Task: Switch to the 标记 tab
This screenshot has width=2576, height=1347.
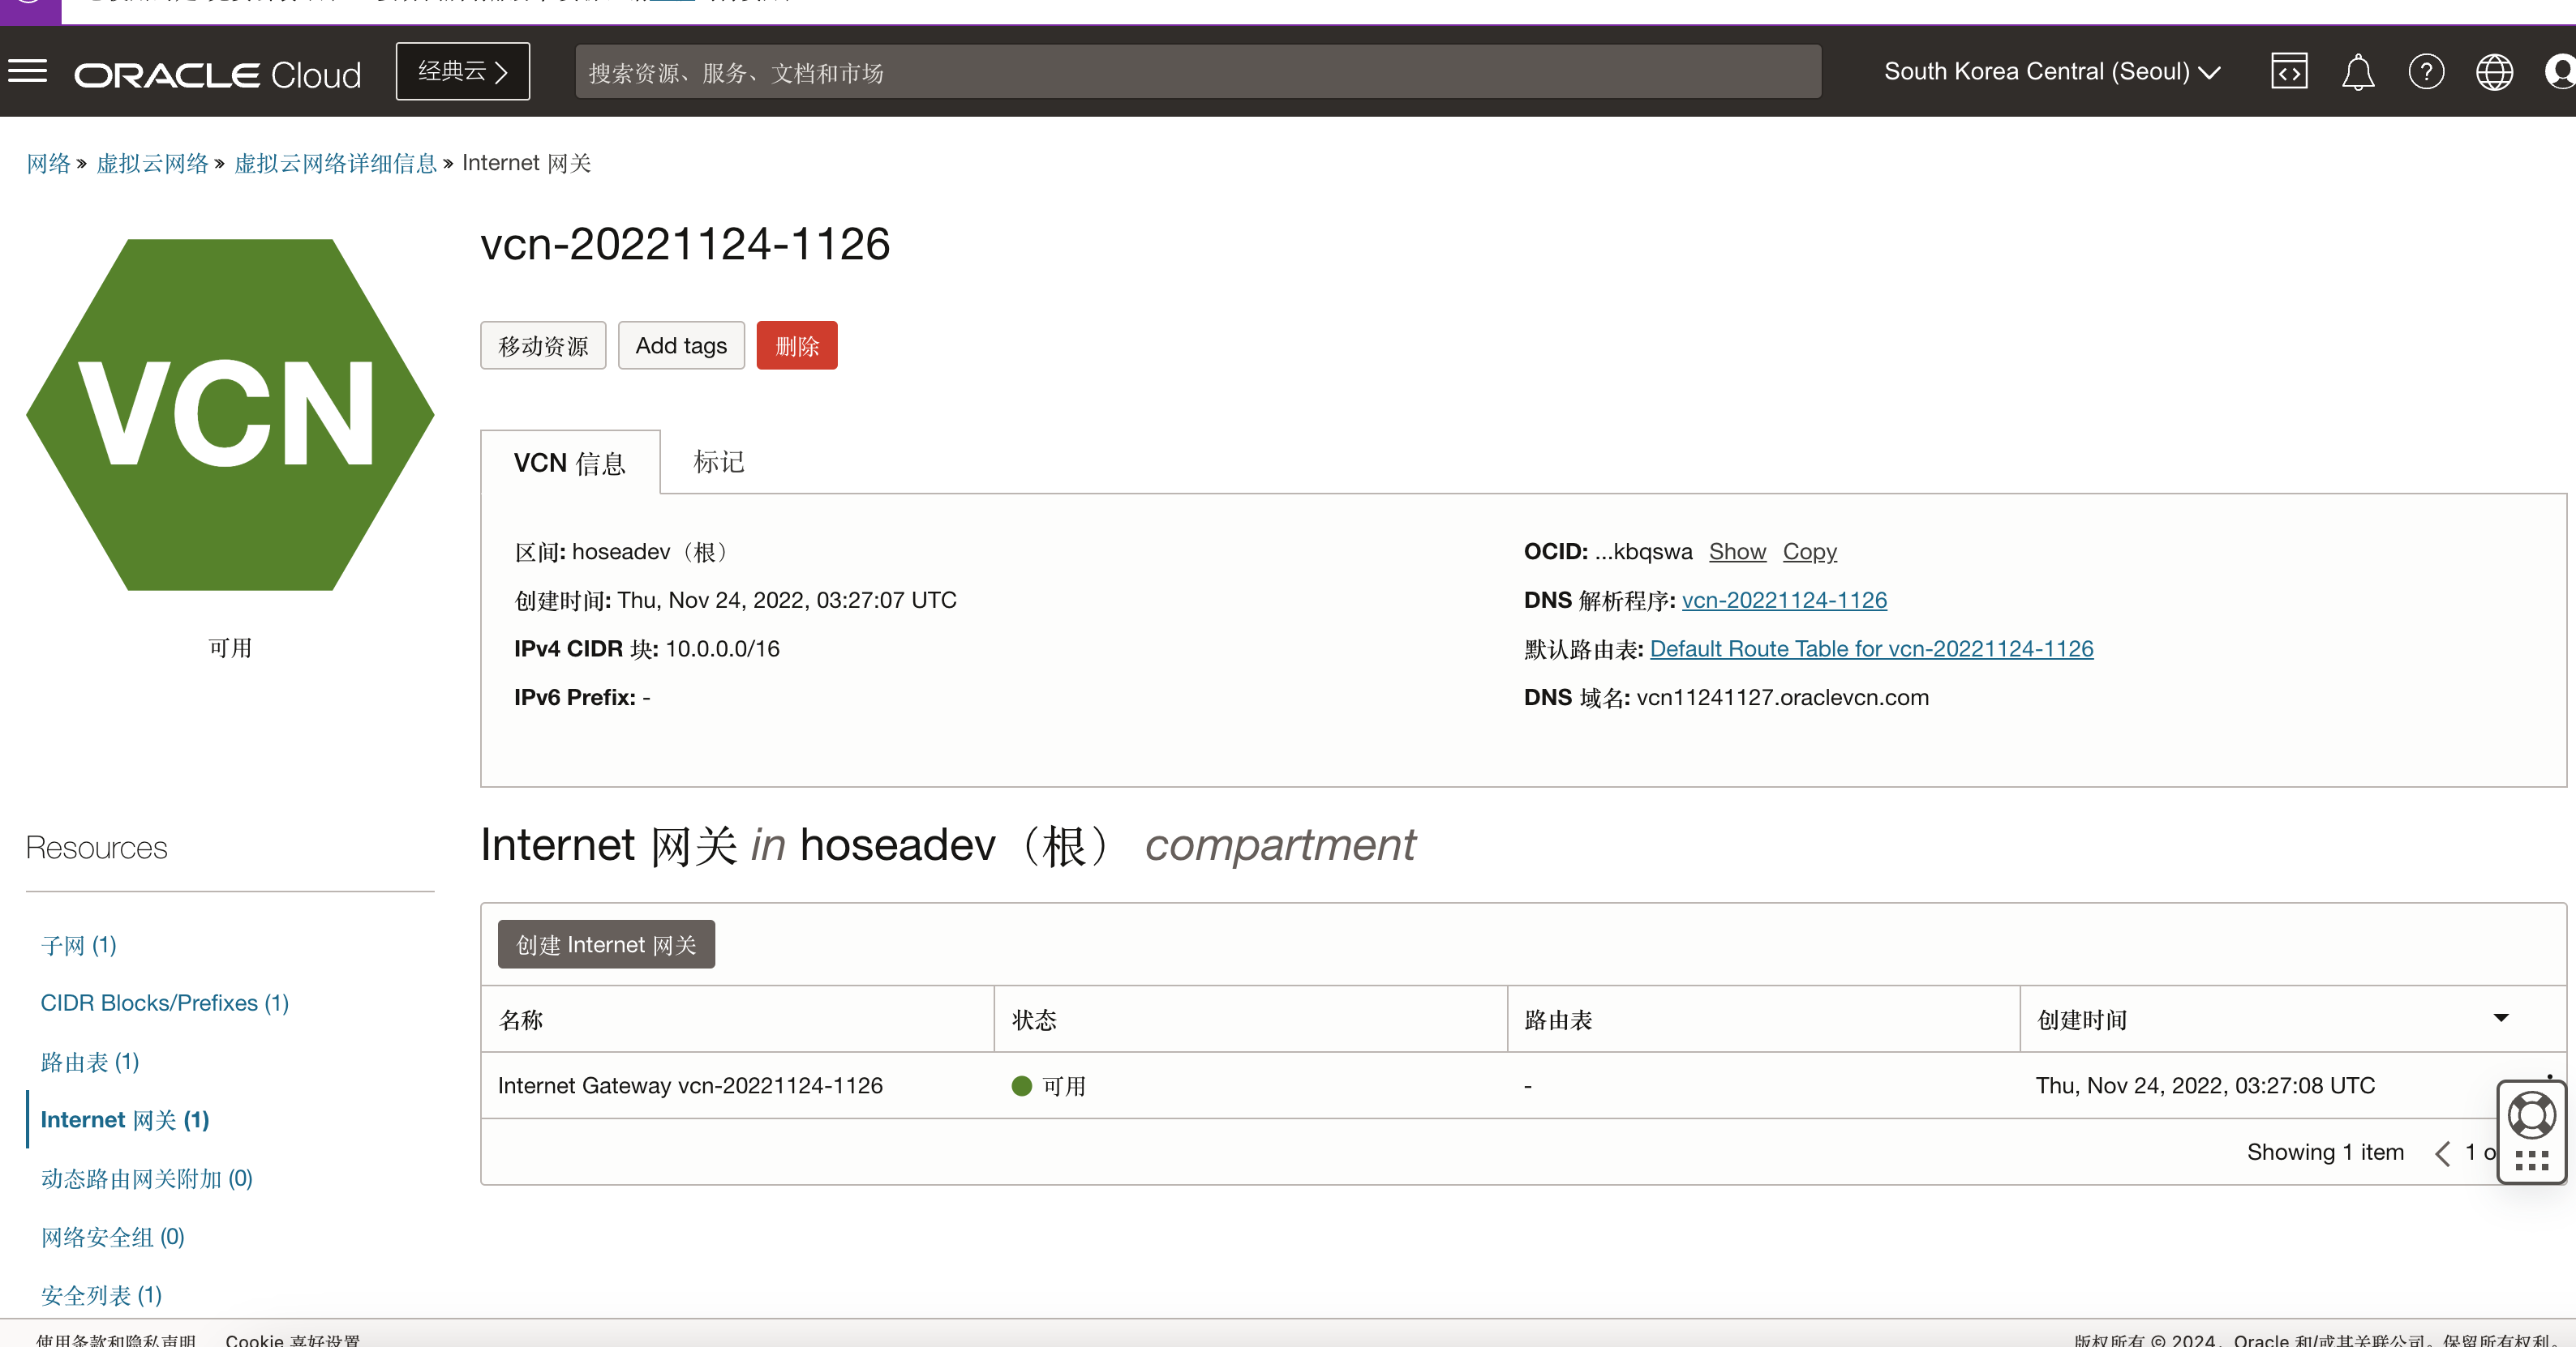Action: [719, 462]
